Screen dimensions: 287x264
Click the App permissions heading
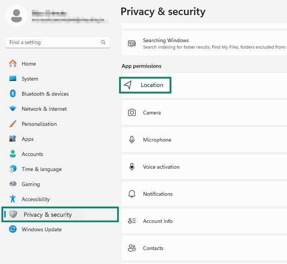click(142, 66)
